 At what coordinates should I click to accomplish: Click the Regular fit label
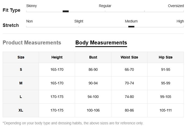[105, 6]
